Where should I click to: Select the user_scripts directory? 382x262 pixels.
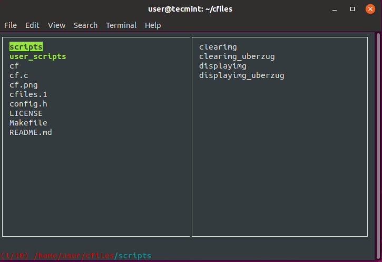click(37, 56)
